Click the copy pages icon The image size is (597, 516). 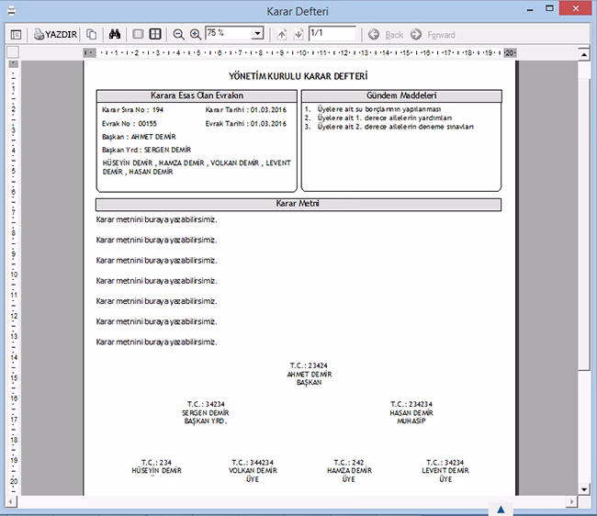click(x=91, y=35)
